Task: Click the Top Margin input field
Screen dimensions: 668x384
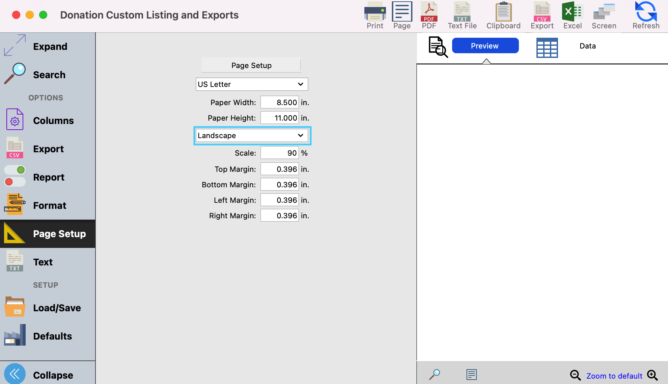Action: pos(279,169)
